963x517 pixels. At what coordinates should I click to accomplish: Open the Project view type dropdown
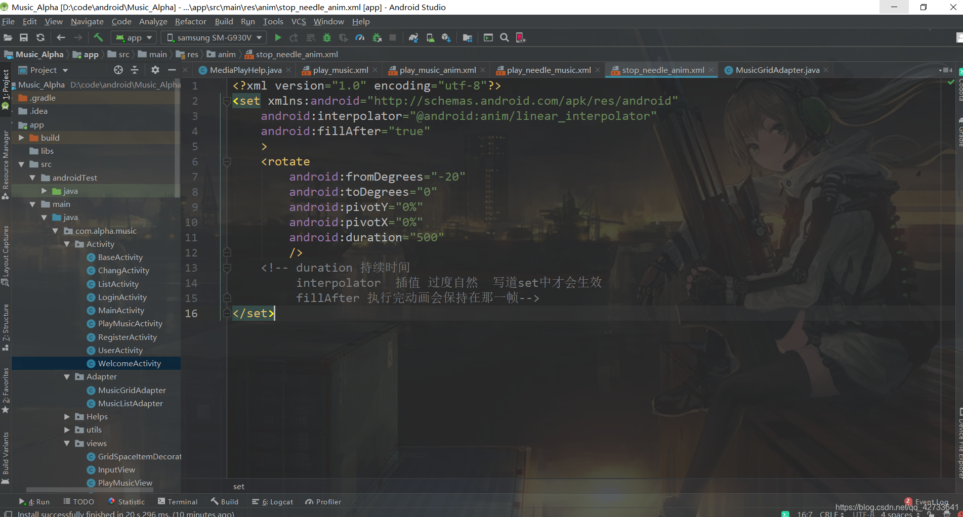click(x=43, y=70)
